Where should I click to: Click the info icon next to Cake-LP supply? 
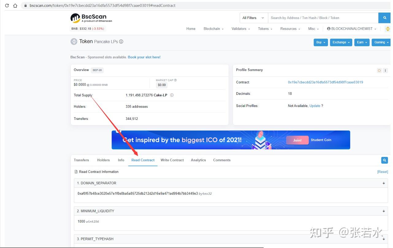click(x=172, y=95)
